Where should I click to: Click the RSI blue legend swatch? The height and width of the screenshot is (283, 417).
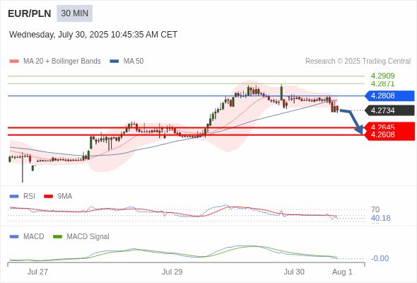pos(14,197)
